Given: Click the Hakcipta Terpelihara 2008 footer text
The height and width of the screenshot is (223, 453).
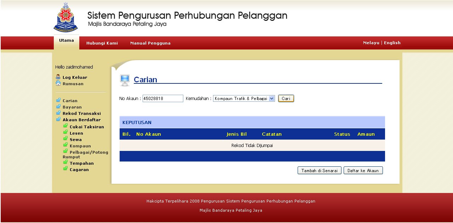Looking at the screenshot, I should [x=231, y=201].
